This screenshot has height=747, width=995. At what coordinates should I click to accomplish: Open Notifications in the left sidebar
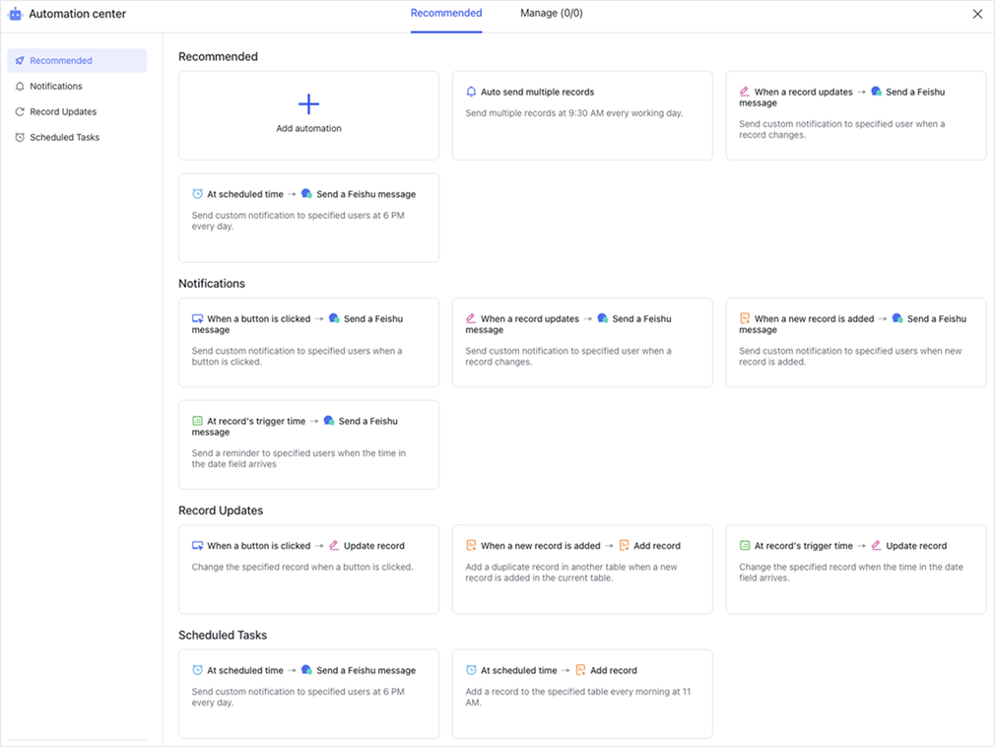click(56, 87)
